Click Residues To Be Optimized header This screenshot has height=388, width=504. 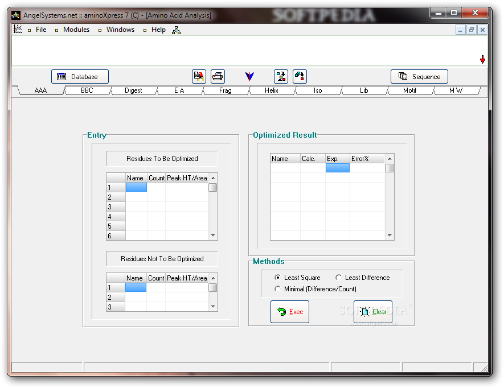coord(162,159)
